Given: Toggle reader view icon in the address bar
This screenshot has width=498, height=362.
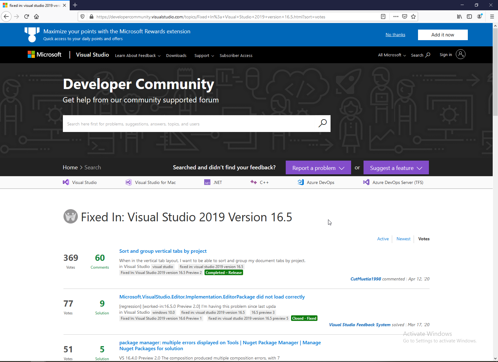Looking at the screenshot, I should point(383,16).
